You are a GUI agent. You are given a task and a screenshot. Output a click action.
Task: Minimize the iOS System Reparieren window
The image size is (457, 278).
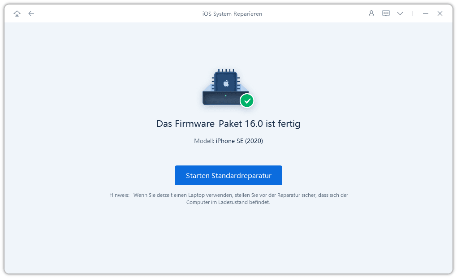point(426,13)
